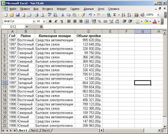Viewport: 168px width, 134px height.
Task: Apply red font color A
Action: click(154, 21)
